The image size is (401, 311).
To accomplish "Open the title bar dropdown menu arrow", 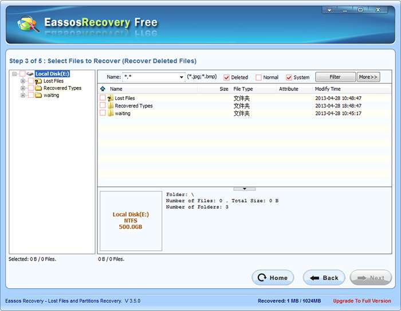I will point(329,10).
